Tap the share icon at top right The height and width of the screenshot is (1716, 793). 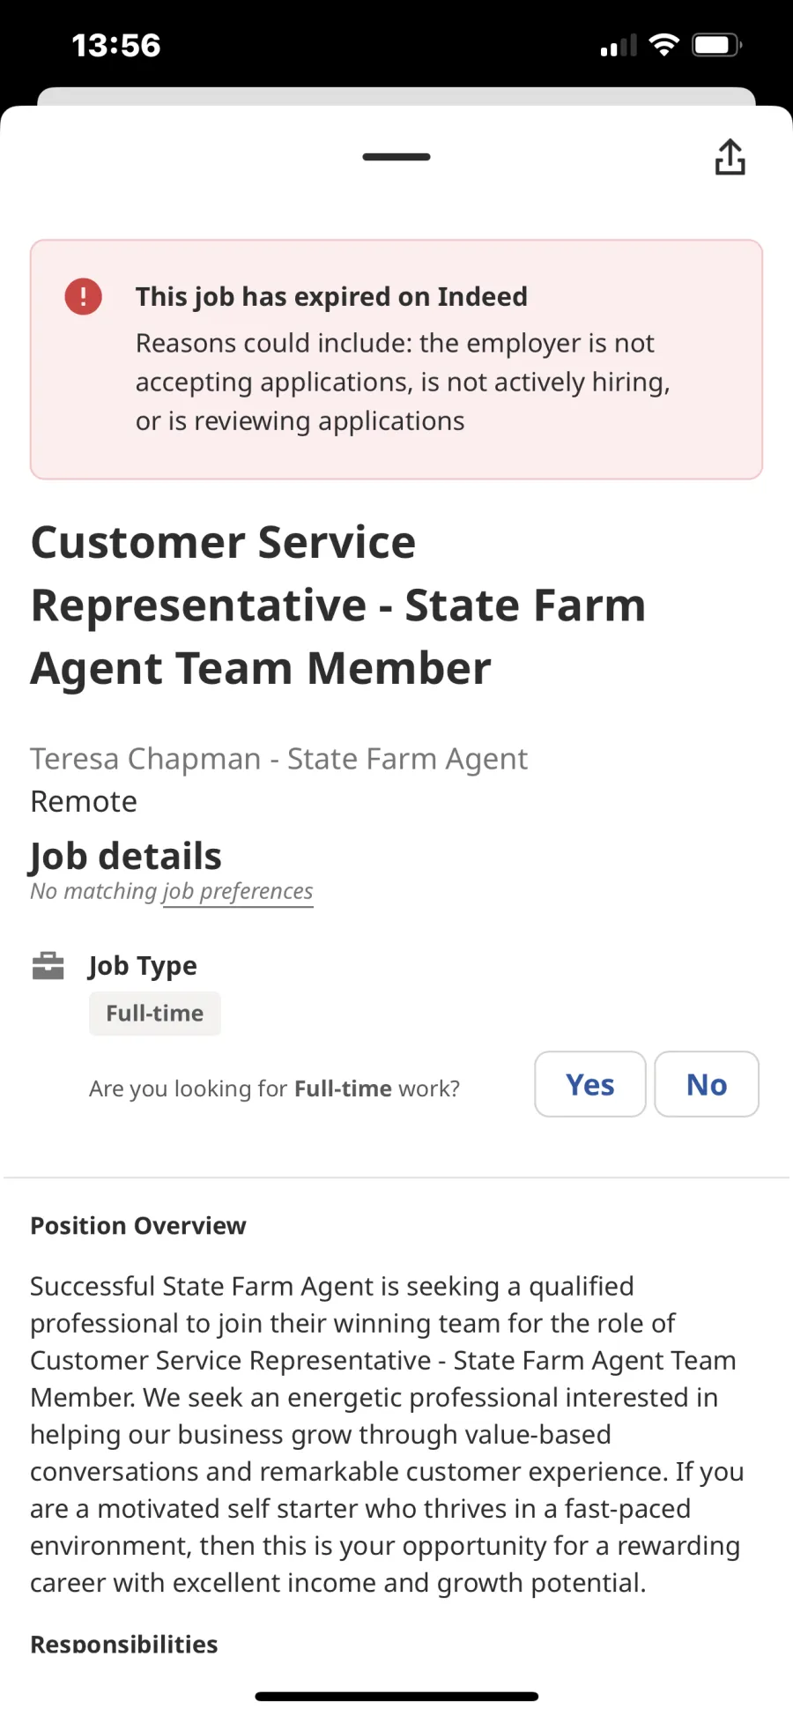click(730, 157)
